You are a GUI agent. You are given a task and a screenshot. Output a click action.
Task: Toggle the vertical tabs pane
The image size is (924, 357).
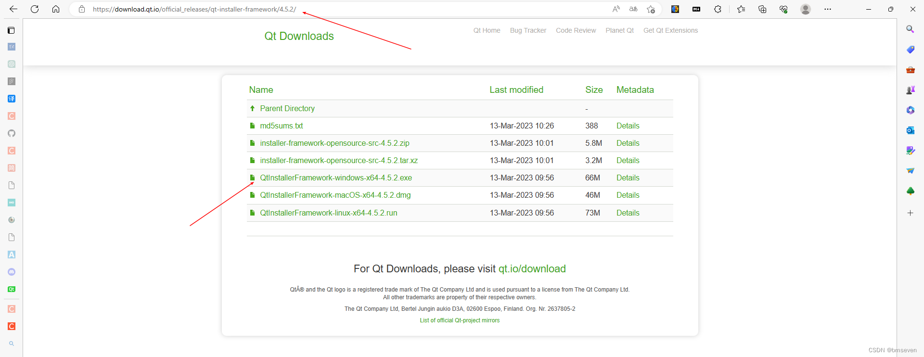(12, 30)
